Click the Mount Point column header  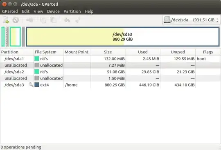point(77,52)
